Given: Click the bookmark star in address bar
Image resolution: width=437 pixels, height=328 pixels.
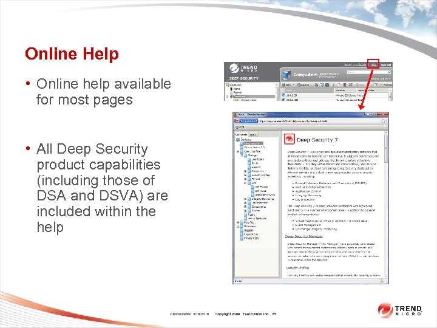Looking at the screenshot, I should pyautogui.click(x=383, y=121).
